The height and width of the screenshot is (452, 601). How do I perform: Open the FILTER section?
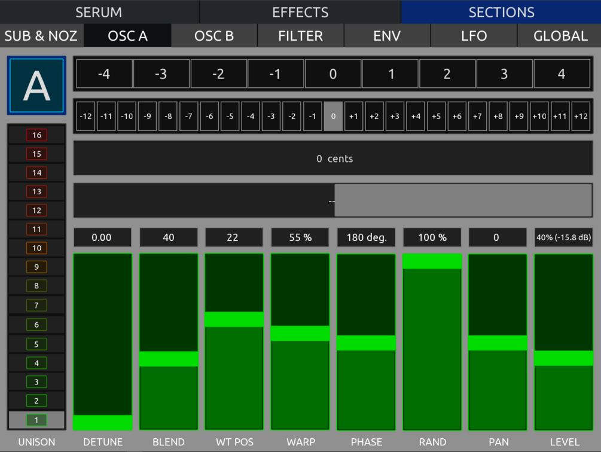point(300,36)
